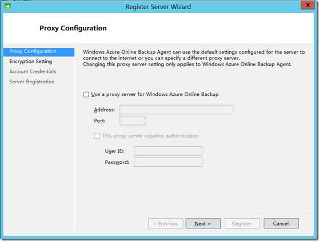Click the Port label
This screenshot has height=241, width=319.
[99, 120]
